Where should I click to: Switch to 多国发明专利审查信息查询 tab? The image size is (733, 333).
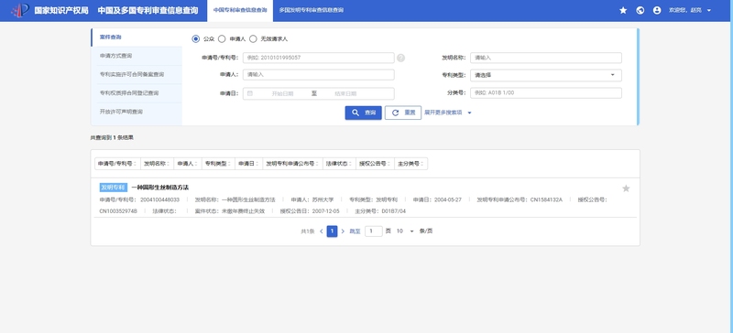click(311, 10)
